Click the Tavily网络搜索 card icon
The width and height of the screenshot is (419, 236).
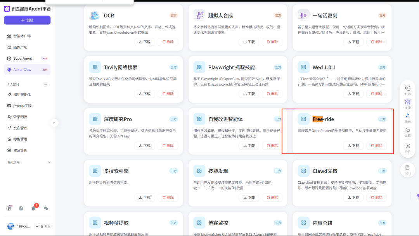pyautogui.click(x=95, y=67)
